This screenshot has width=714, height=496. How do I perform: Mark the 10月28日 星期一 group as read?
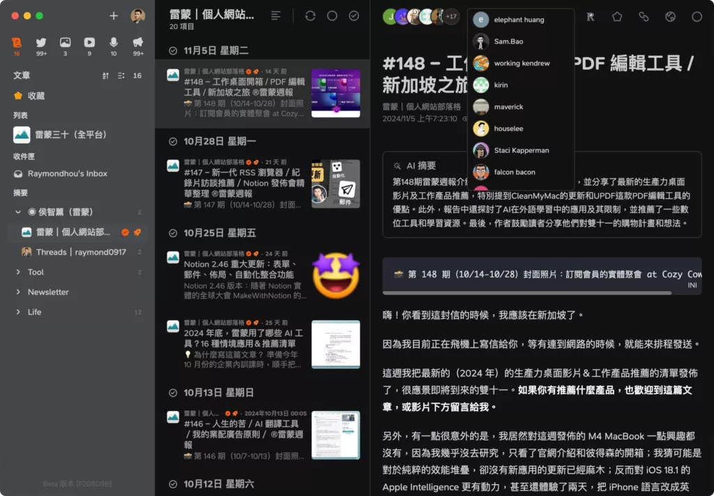point(173,141)
